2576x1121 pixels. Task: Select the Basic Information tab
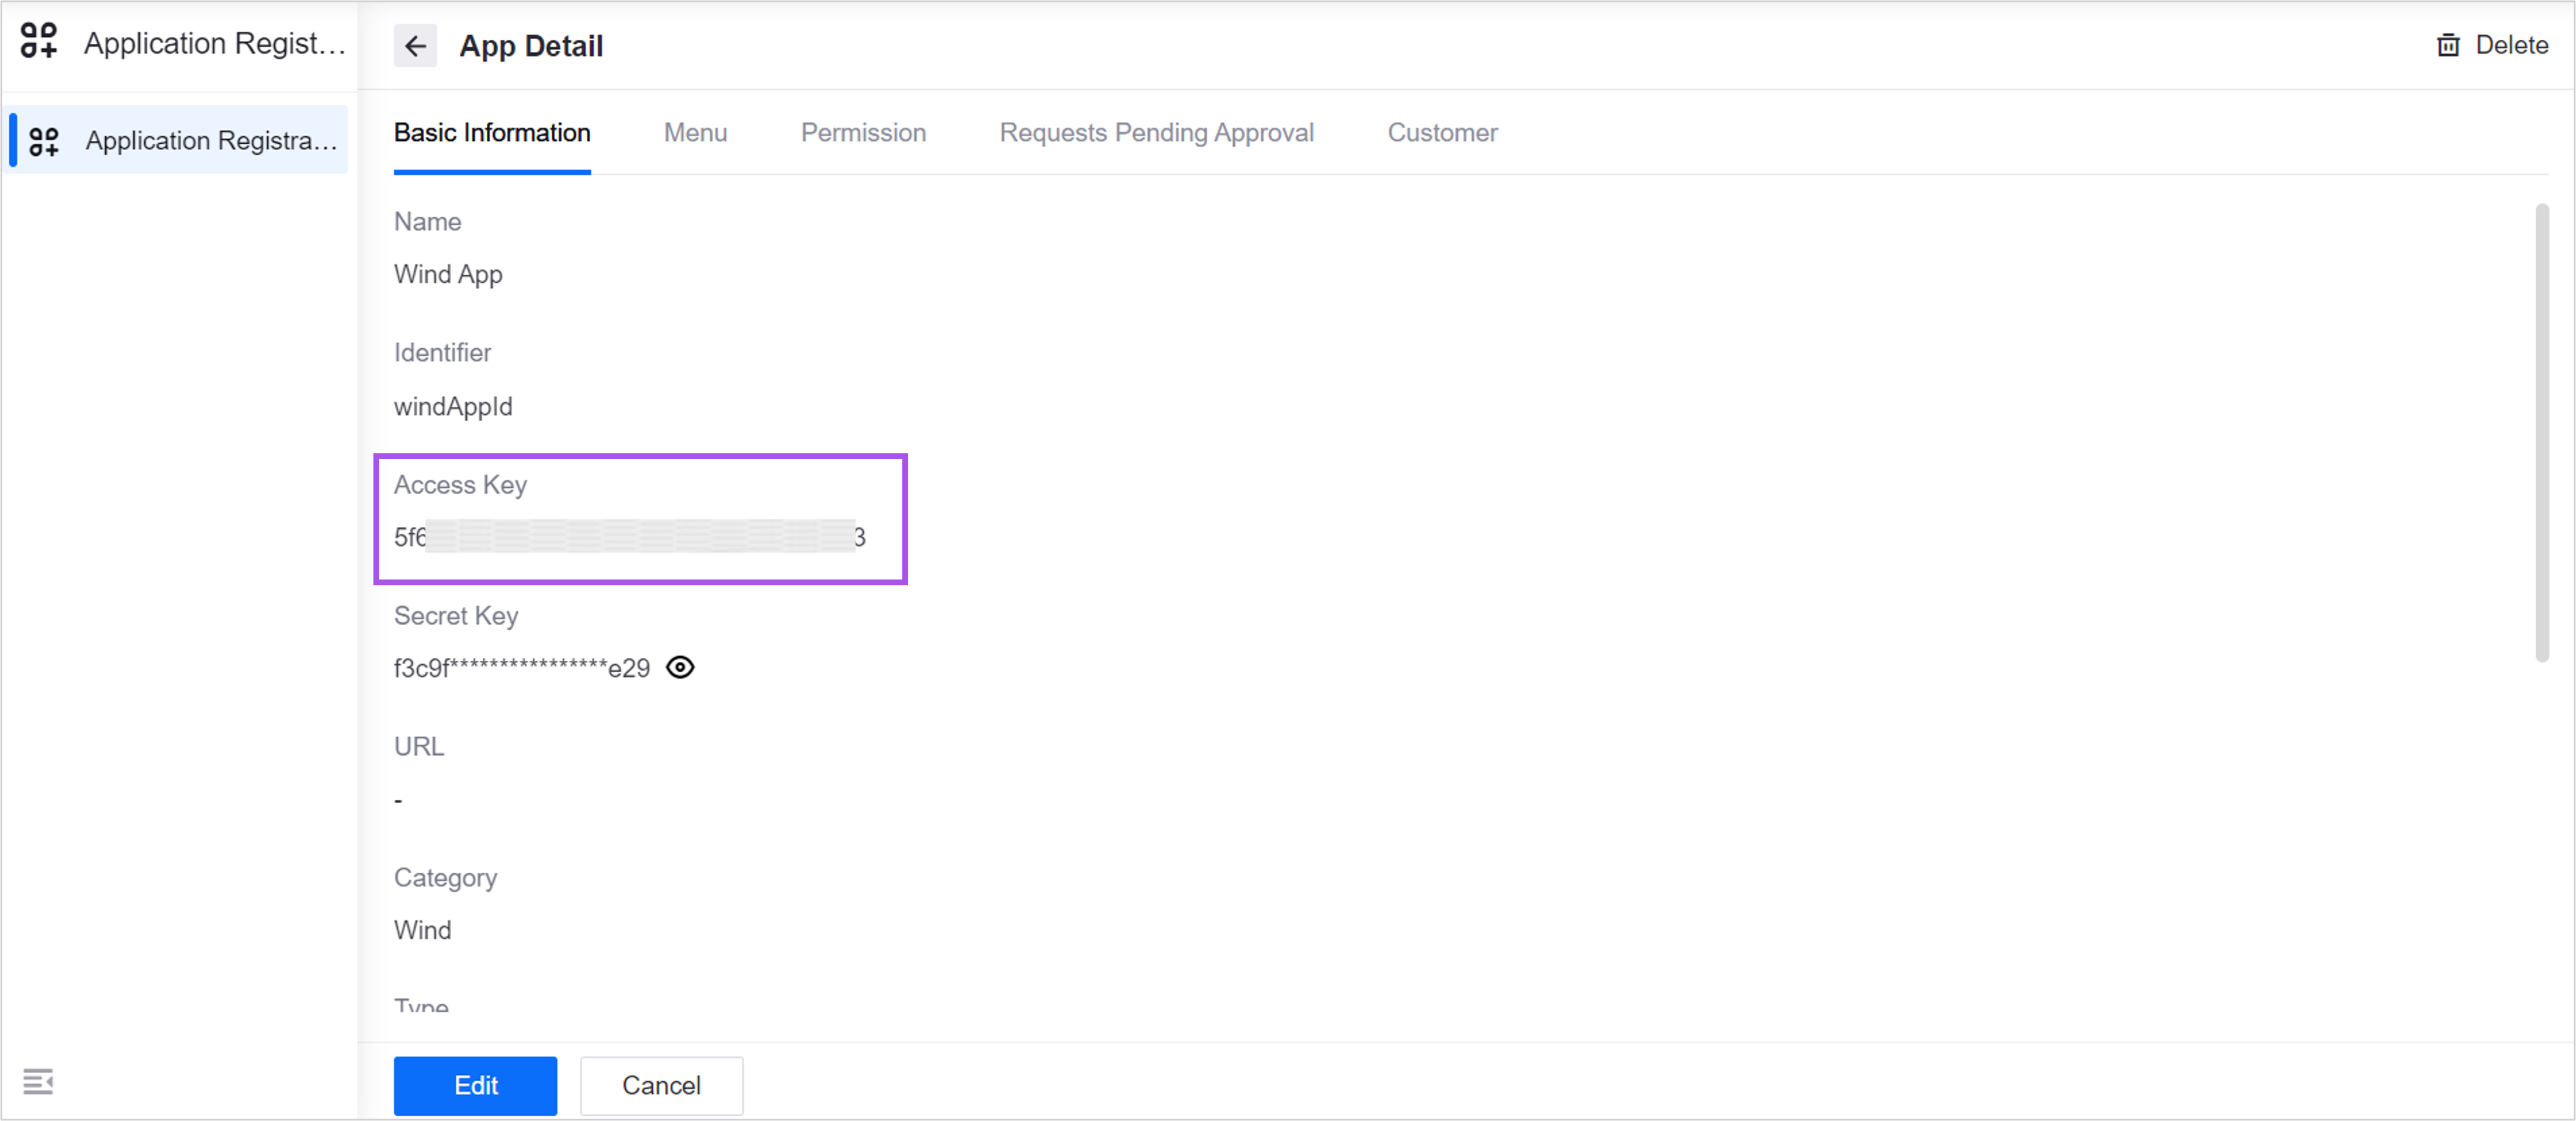[492, 133]
